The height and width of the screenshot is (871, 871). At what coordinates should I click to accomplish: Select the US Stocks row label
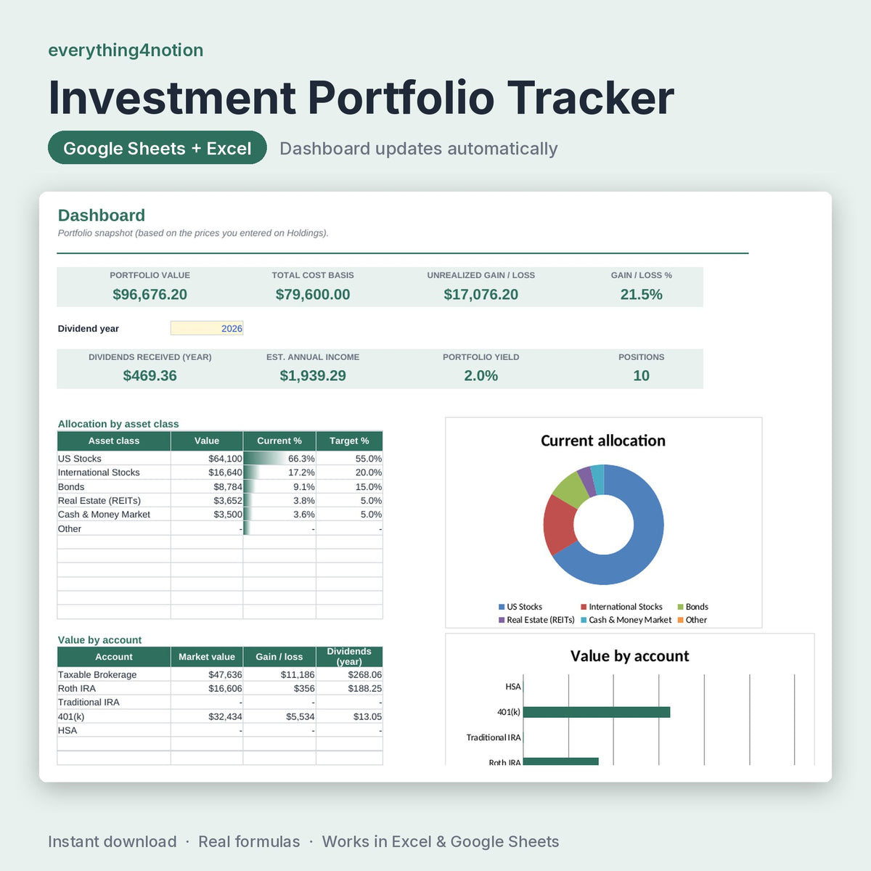(80, 459)
